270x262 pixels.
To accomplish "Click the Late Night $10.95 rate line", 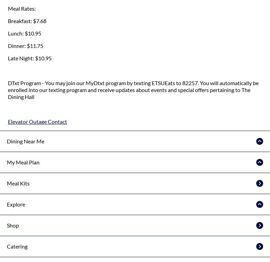I will coord(30,58).
